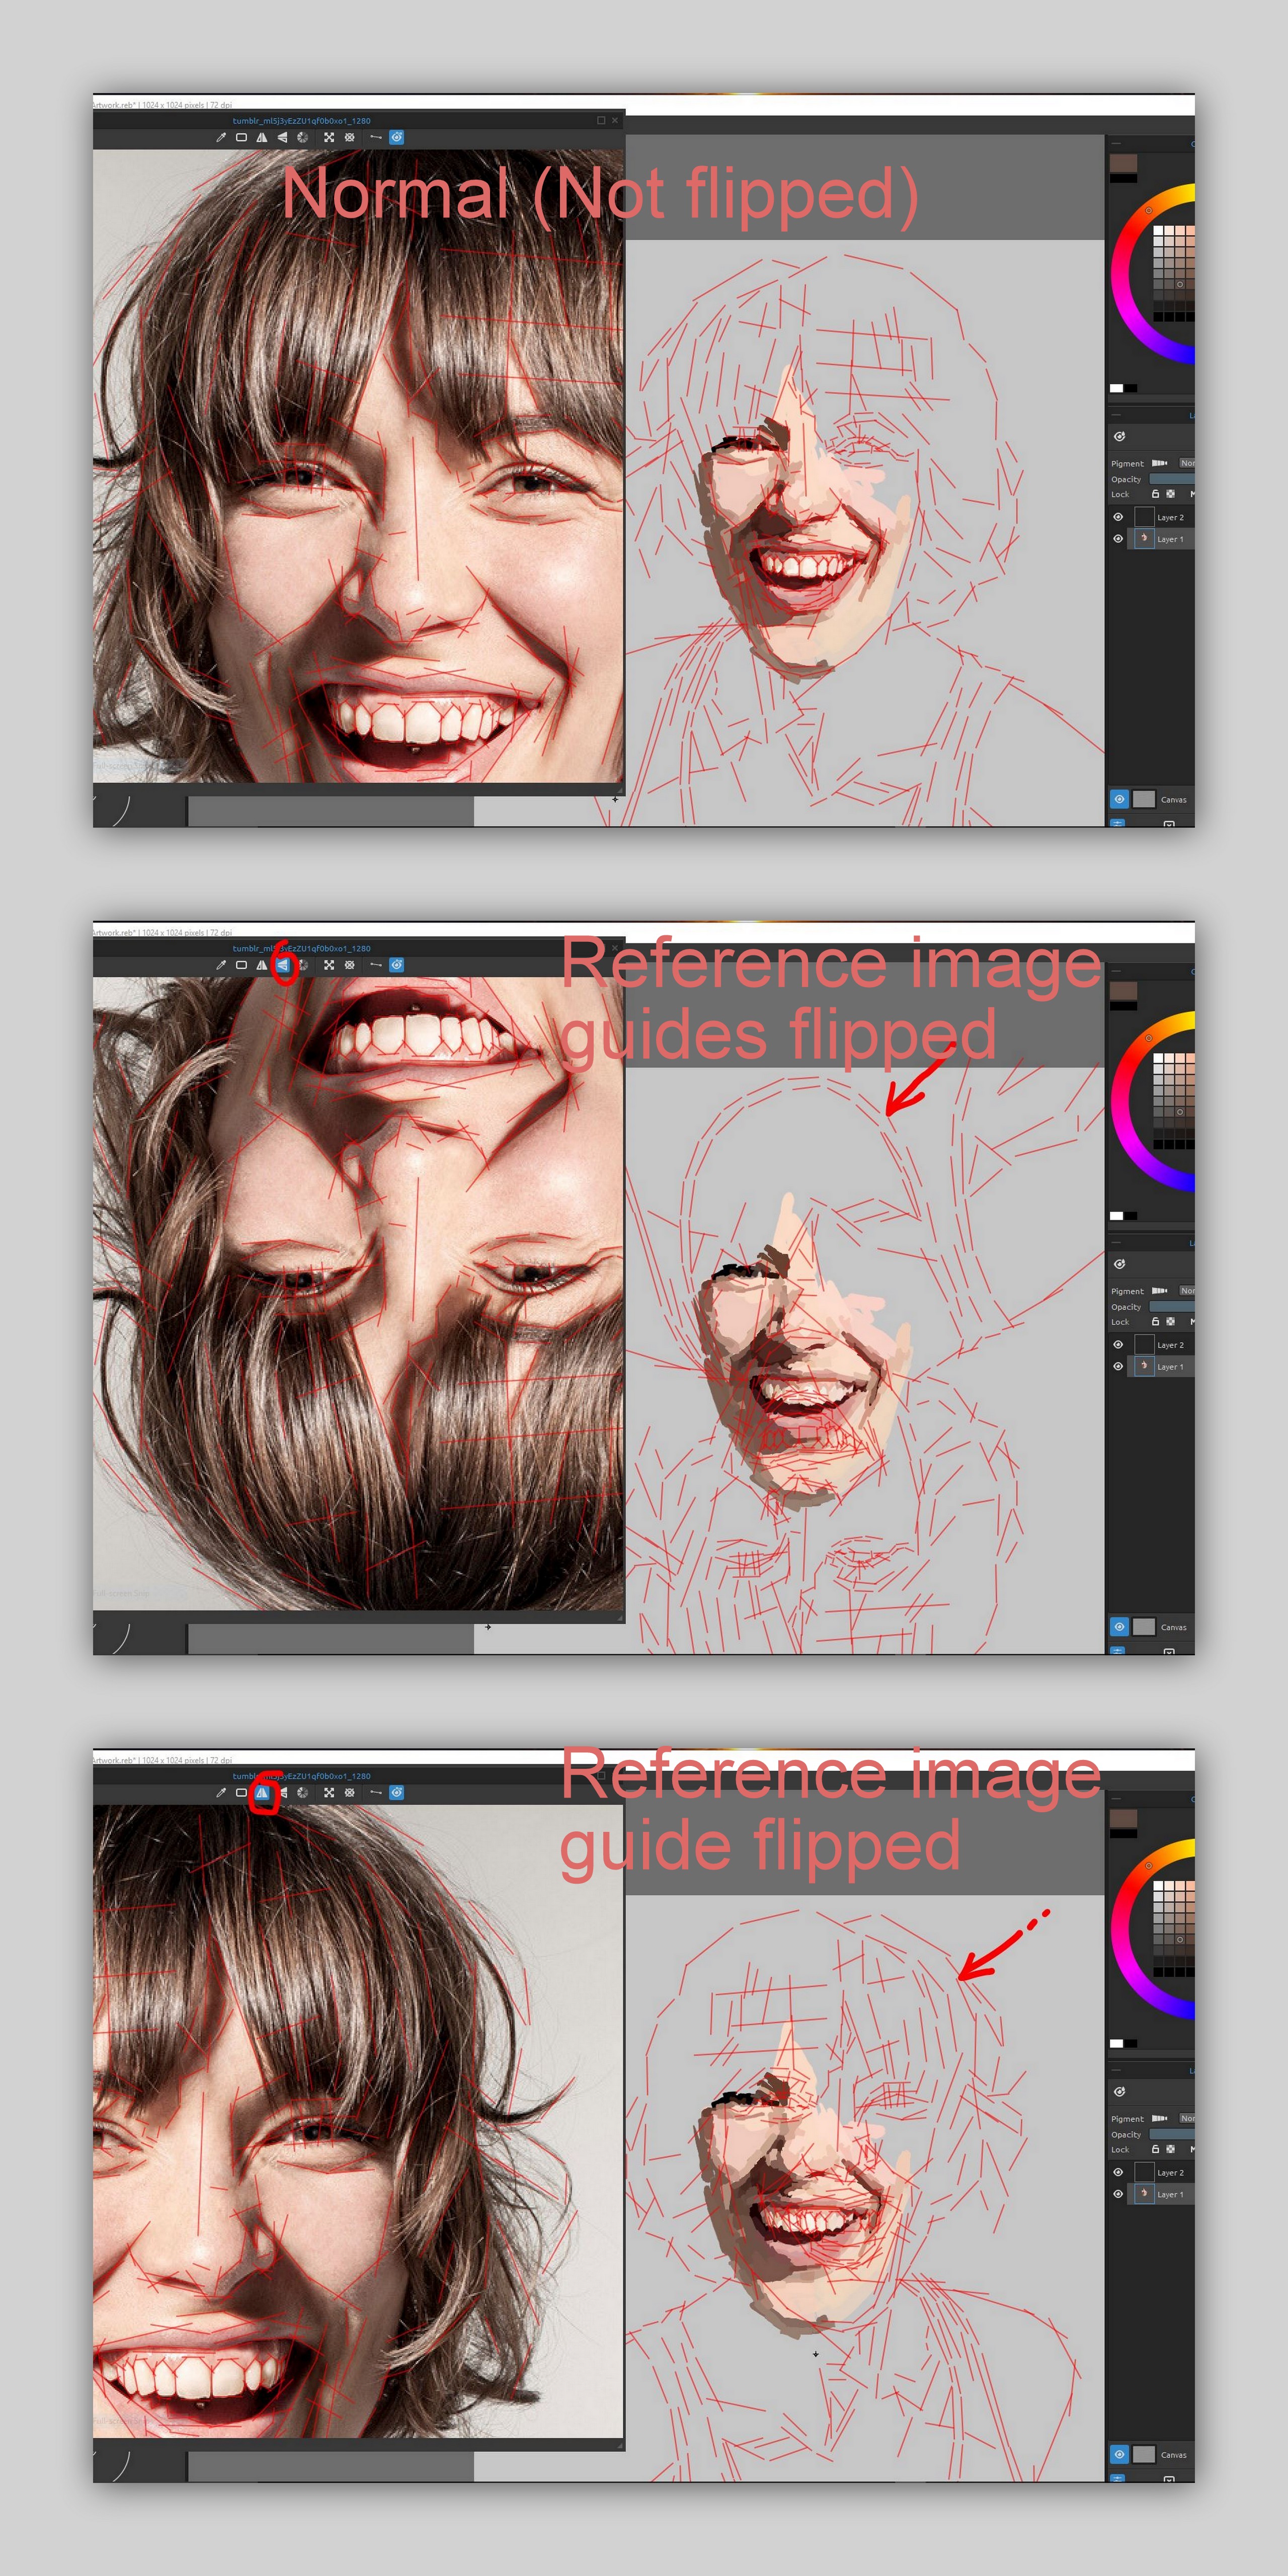
Task: Select the rectangle crop icon on reference toolbar
Action: coord(242,137)
